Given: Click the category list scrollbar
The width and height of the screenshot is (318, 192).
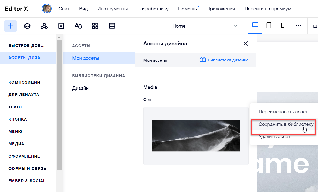Looking at the screenshot, I should [x=59, y=105].
